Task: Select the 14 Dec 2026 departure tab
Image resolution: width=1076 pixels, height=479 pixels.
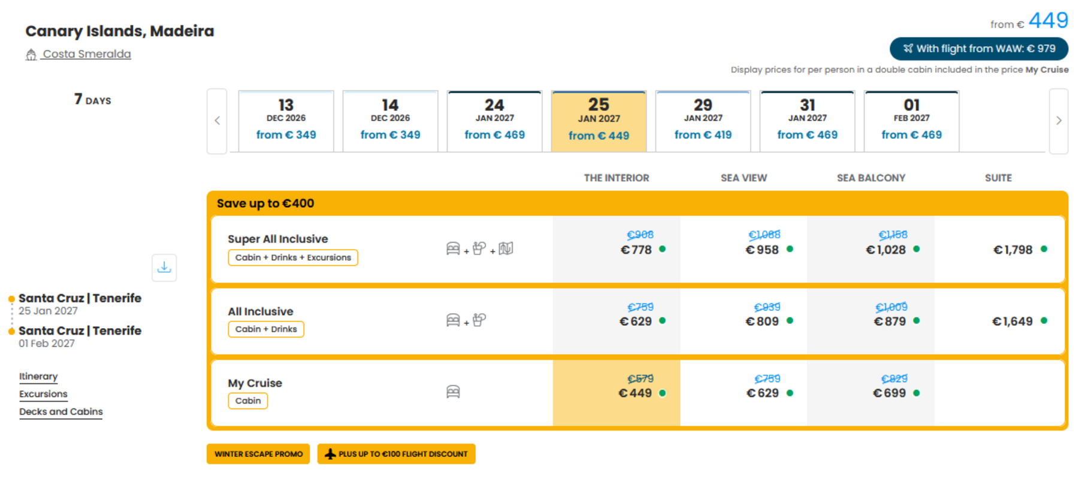Action: pyautogui.click(x=391, y=122)
